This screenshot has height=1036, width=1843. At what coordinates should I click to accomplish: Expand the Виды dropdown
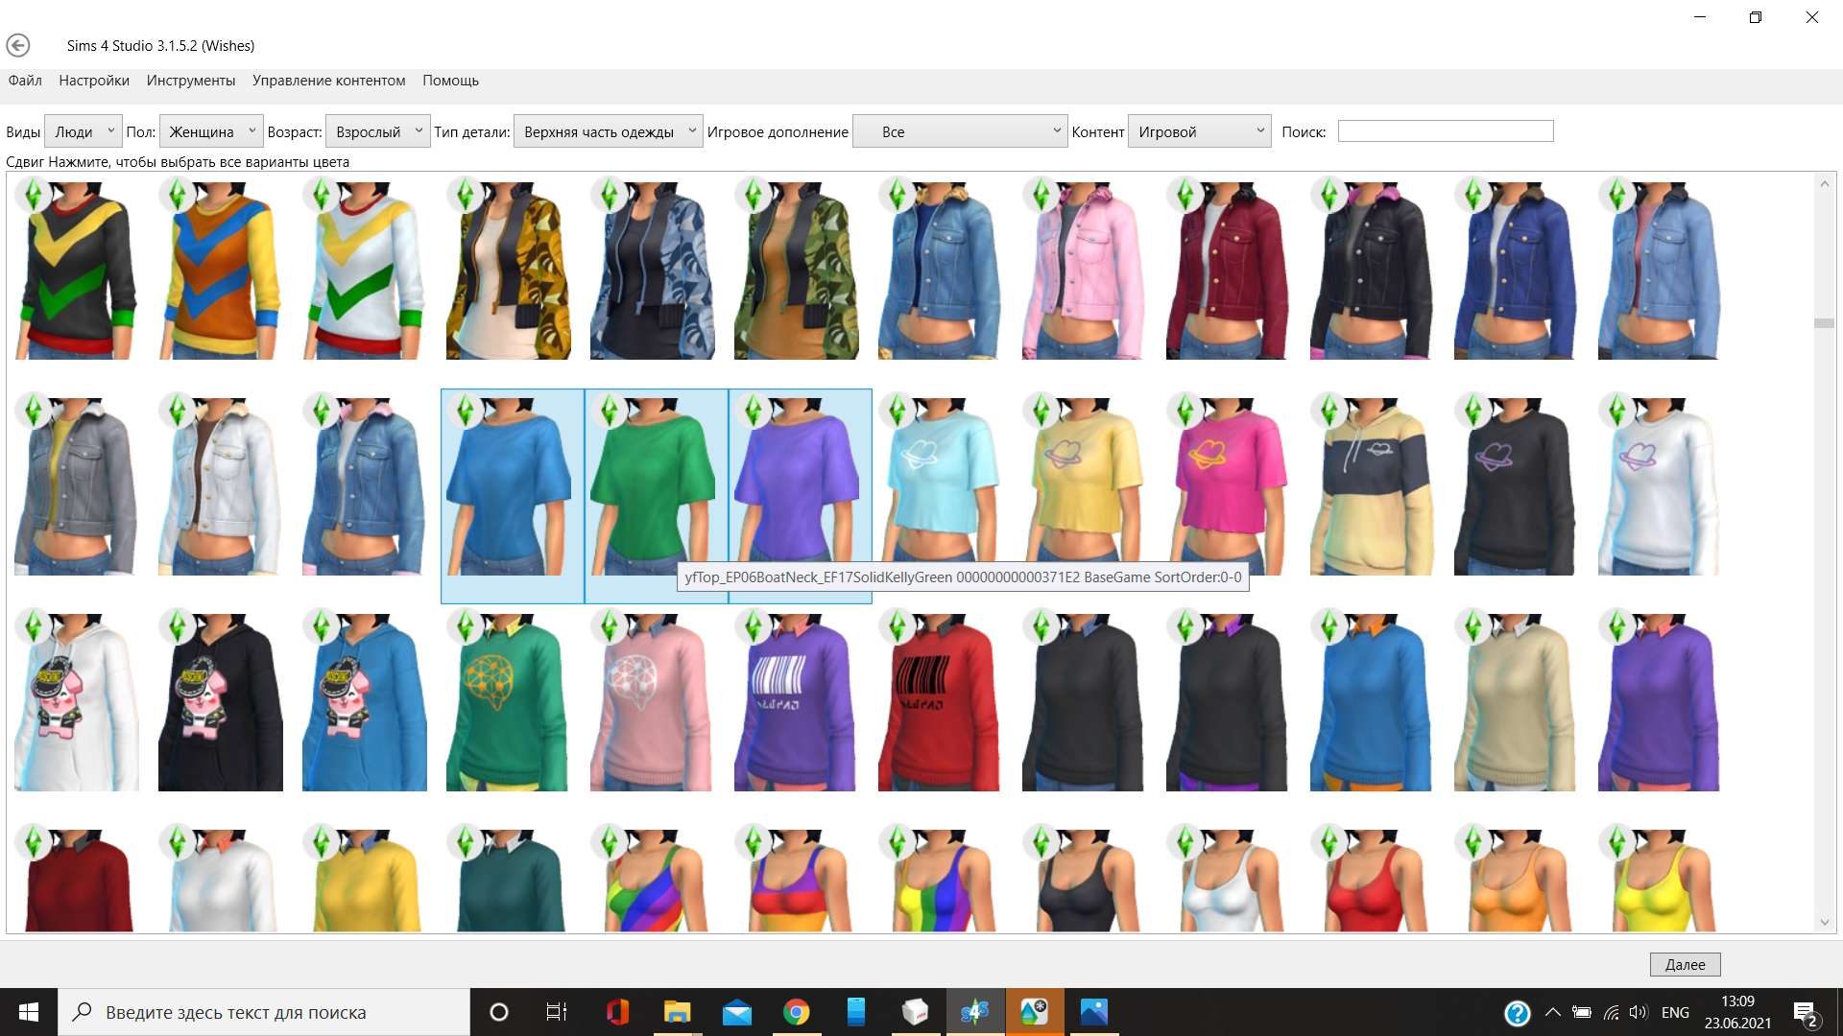tap(84, 131)
